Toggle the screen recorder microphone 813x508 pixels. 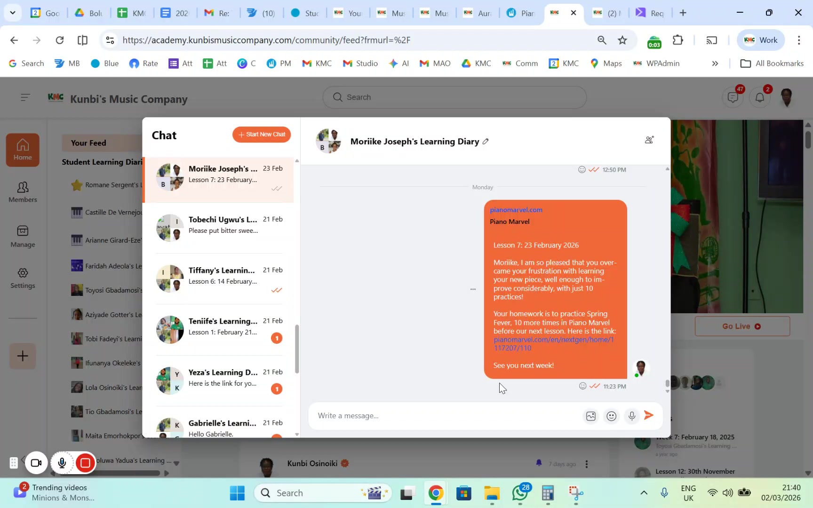click(62, 463)
